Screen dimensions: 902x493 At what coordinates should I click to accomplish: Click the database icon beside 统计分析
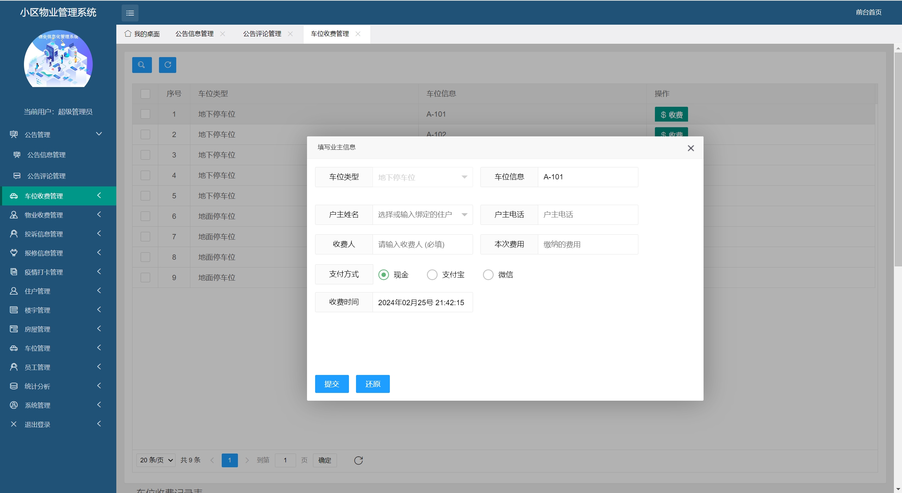pyautogui.click(x=14, y=386)
